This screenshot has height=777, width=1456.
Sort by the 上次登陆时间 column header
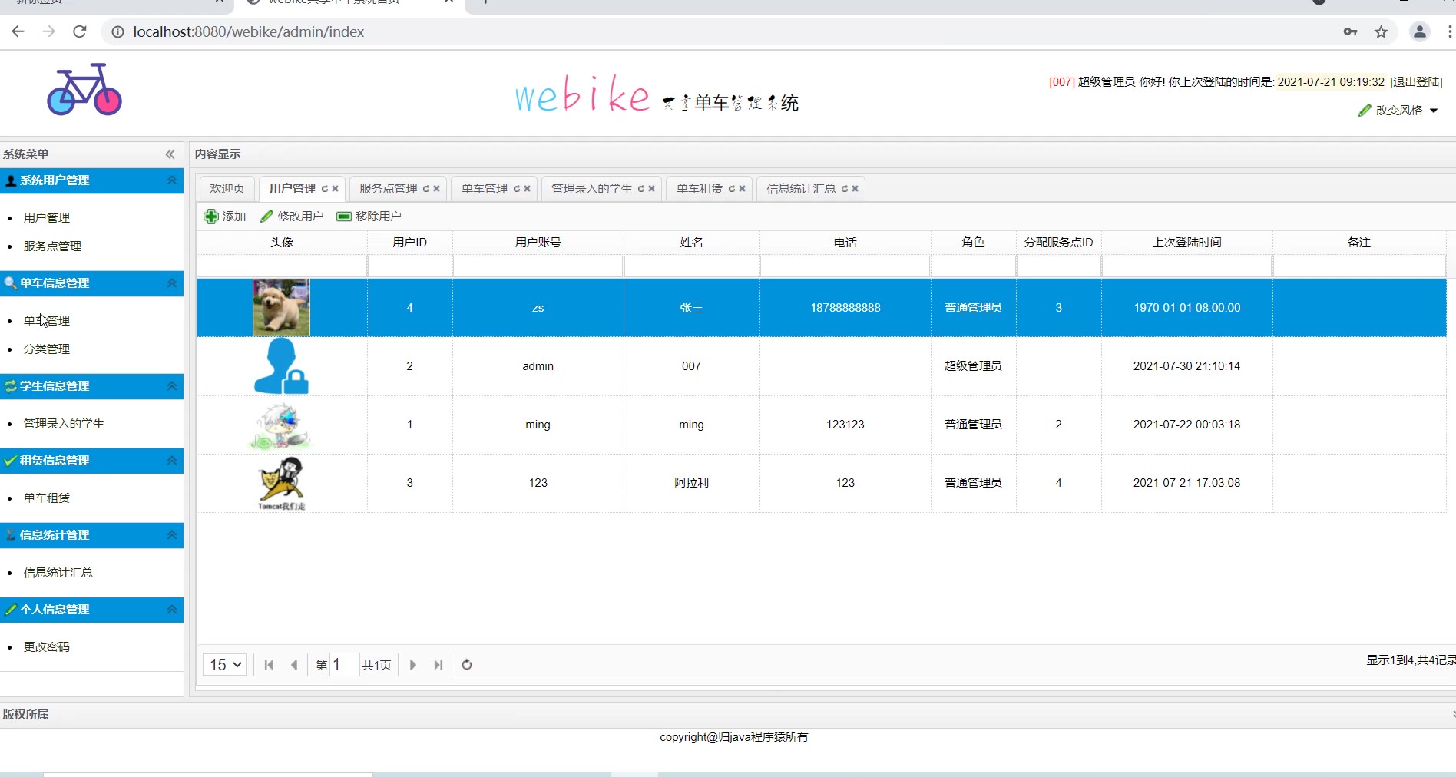pos(1187,243)
